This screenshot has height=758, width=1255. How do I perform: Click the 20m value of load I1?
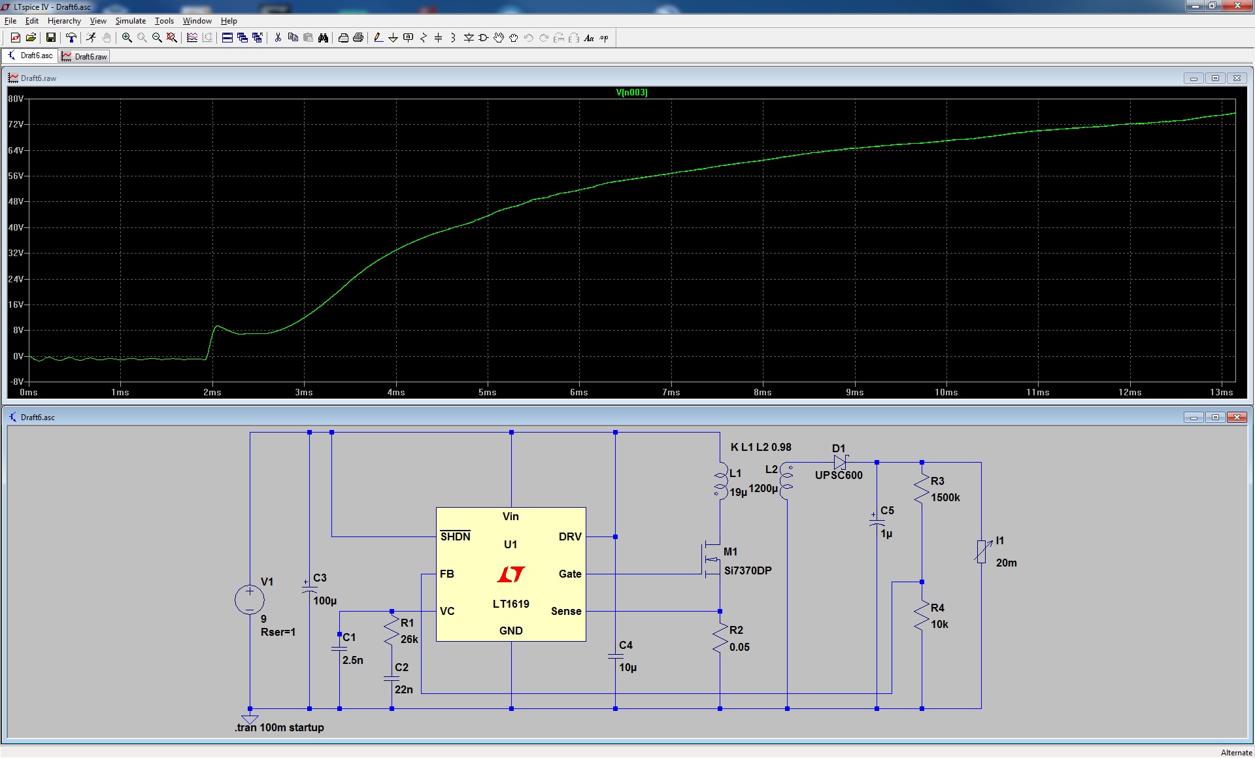click(x=1006, y=563)
